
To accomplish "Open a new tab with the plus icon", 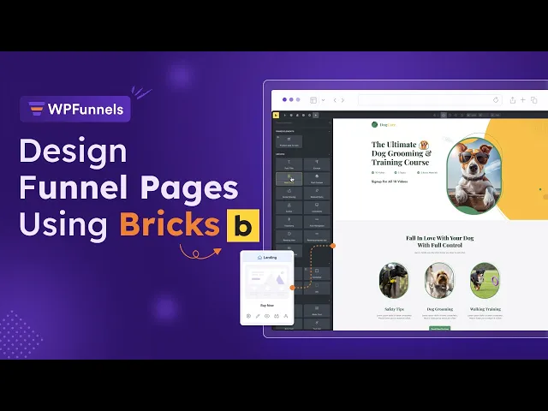I will (x=523, y=100).
